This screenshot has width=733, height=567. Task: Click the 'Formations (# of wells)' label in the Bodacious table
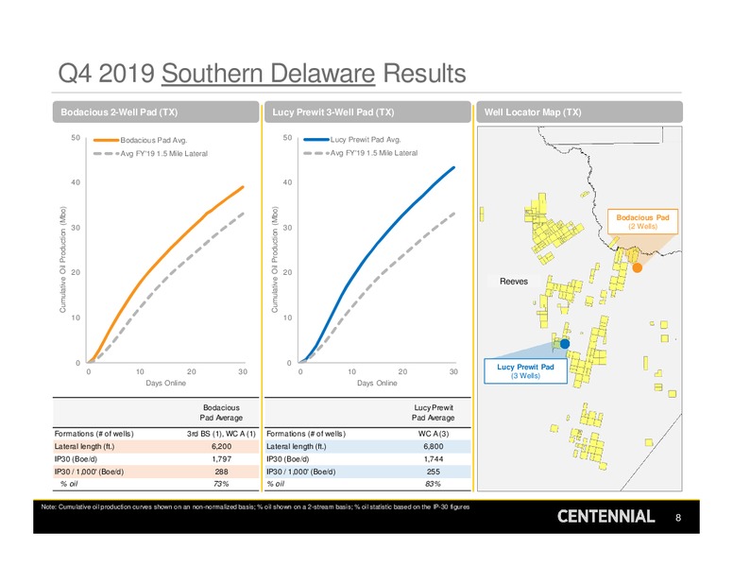[x=94, y=434]
